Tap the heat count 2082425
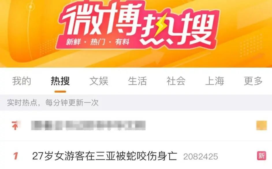Viewport: 272px width, 169px height. (x=200, y=157)
